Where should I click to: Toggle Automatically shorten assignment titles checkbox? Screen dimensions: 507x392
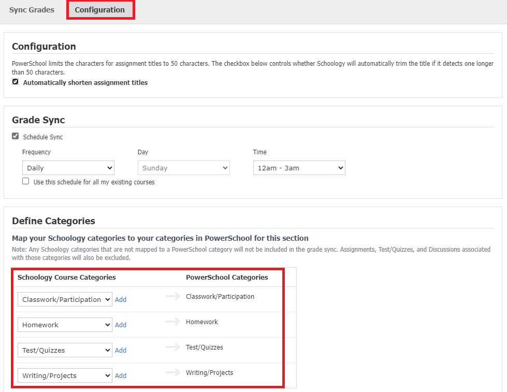click(x=15, y=82)
